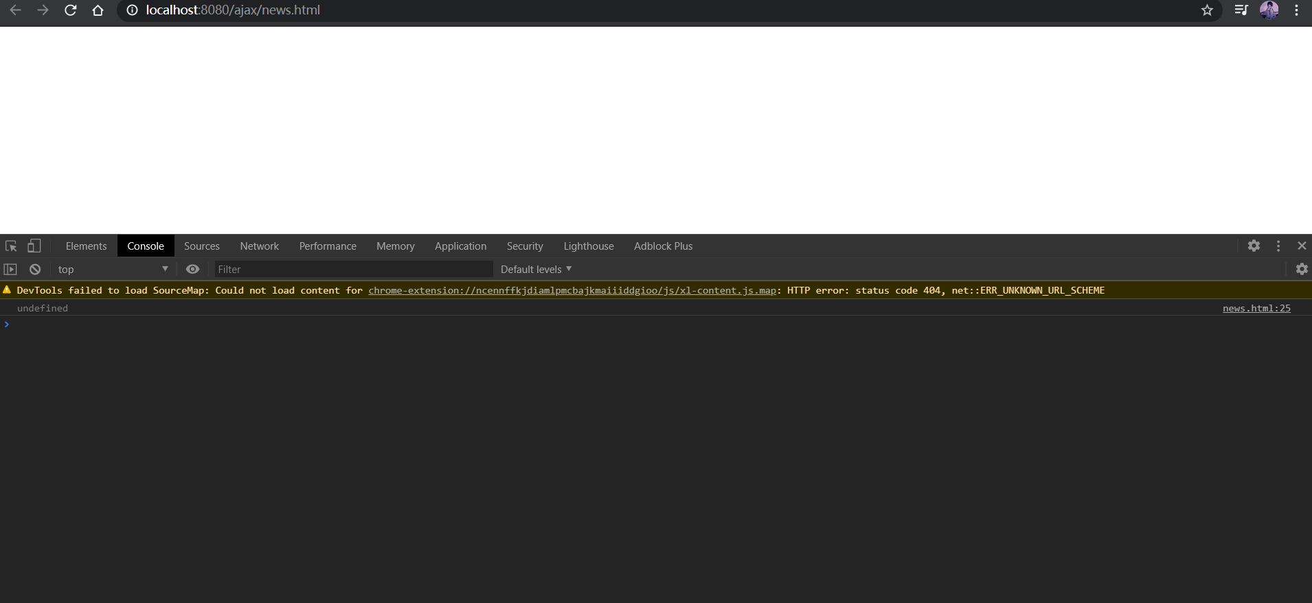Screen dimensions: 1312x603
Task: Open the Default levels dropdown
Action: coord(536,270)
